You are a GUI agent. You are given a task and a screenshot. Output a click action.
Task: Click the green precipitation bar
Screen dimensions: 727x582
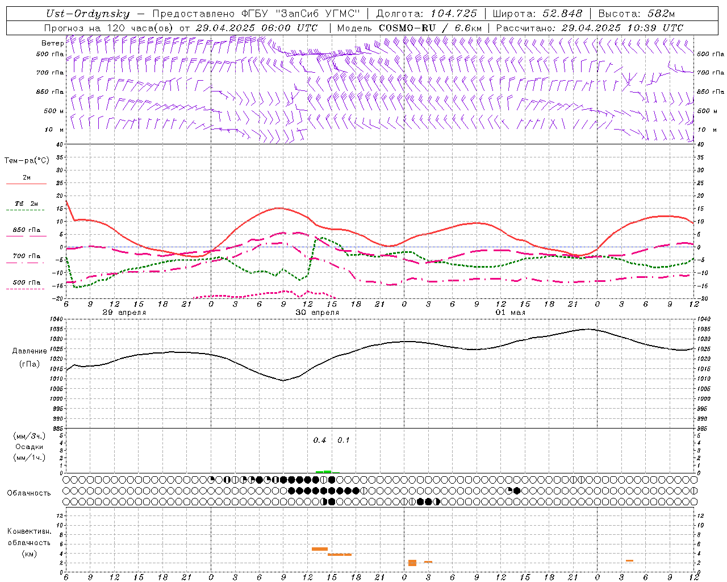coord(324,472)
